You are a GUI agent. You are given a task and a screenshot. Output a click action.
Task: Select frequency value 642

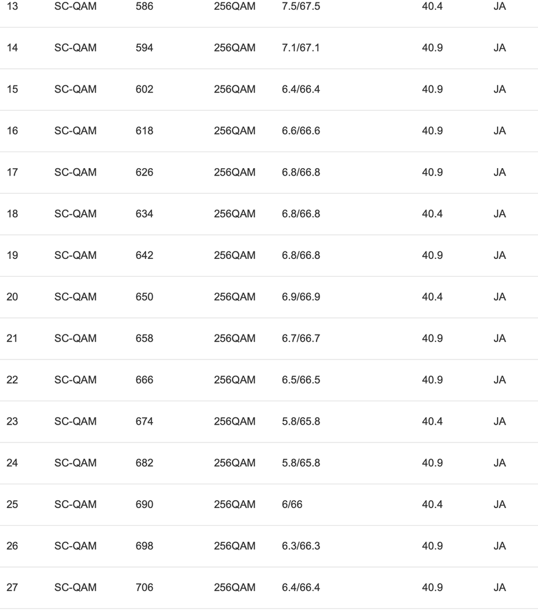pos(144,255)
